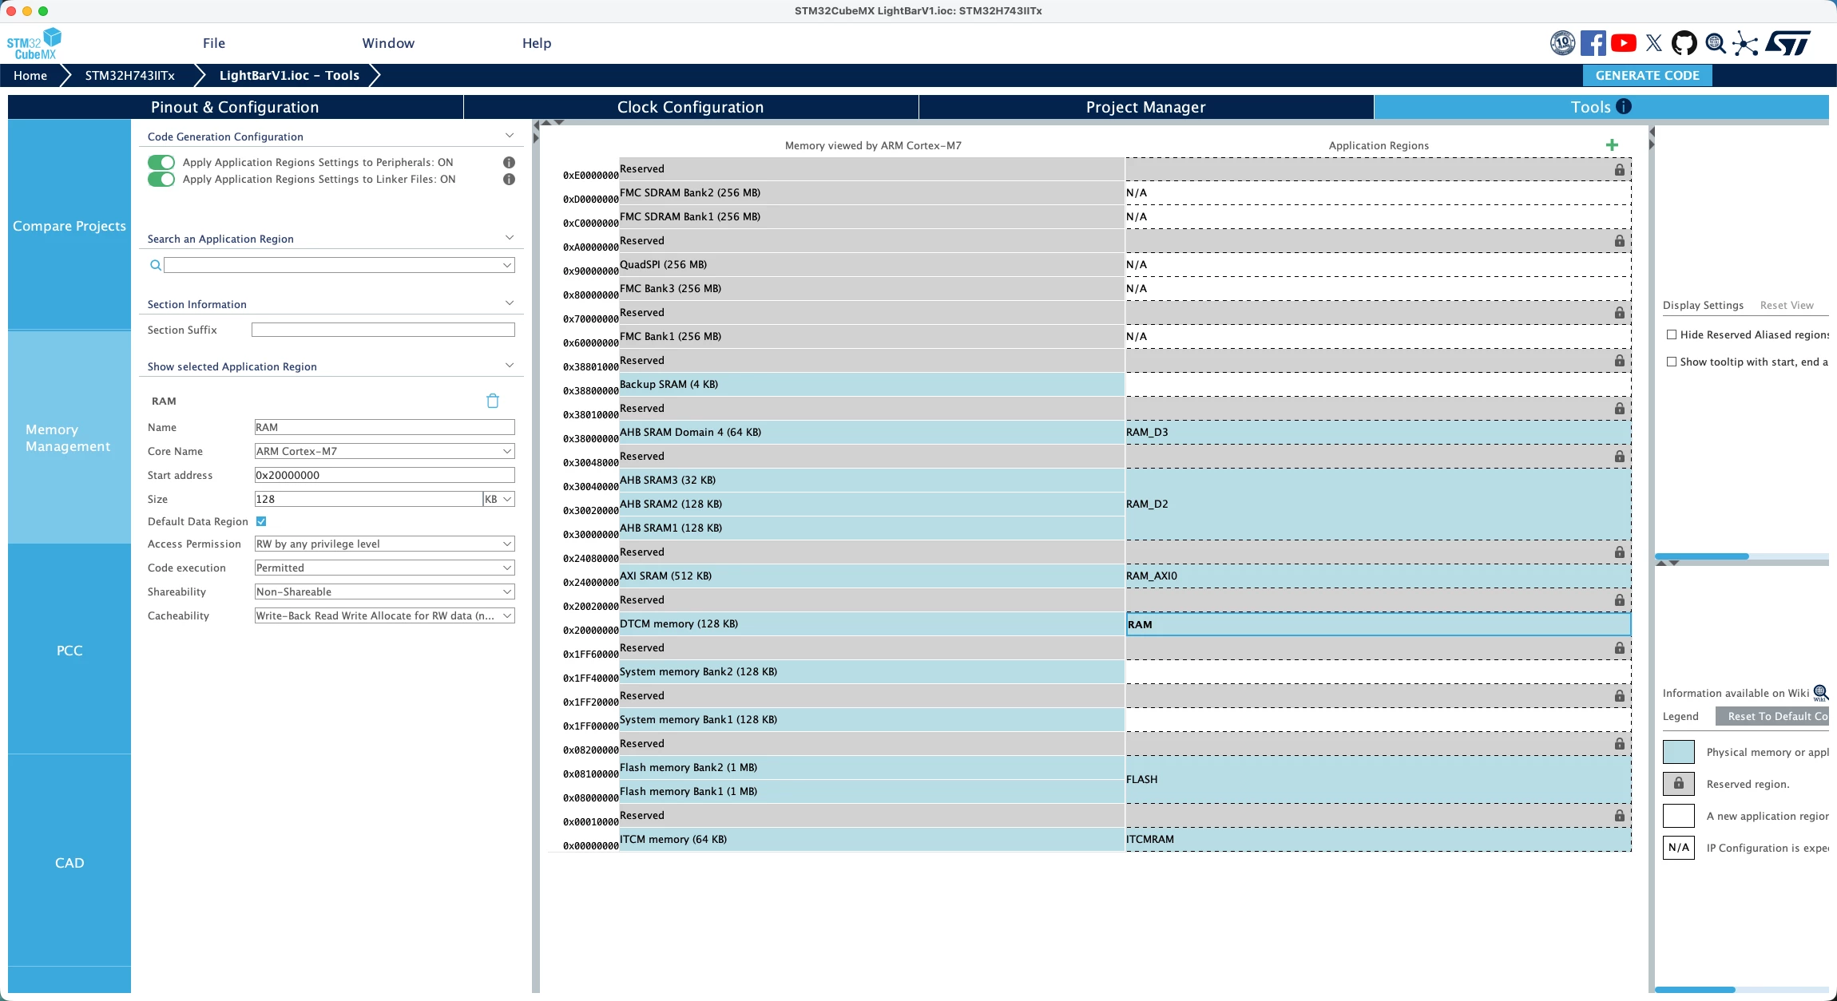
Task: Delete the RAM region with trash icon
Action: (x=493, y=401)
